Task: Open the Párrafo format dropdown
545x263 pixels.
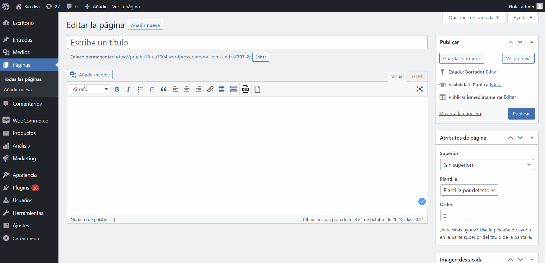Action: pos(89,89)
